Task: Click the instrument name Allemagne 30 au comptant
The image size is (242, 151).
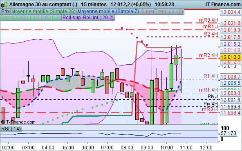Action: coord(43,5)
